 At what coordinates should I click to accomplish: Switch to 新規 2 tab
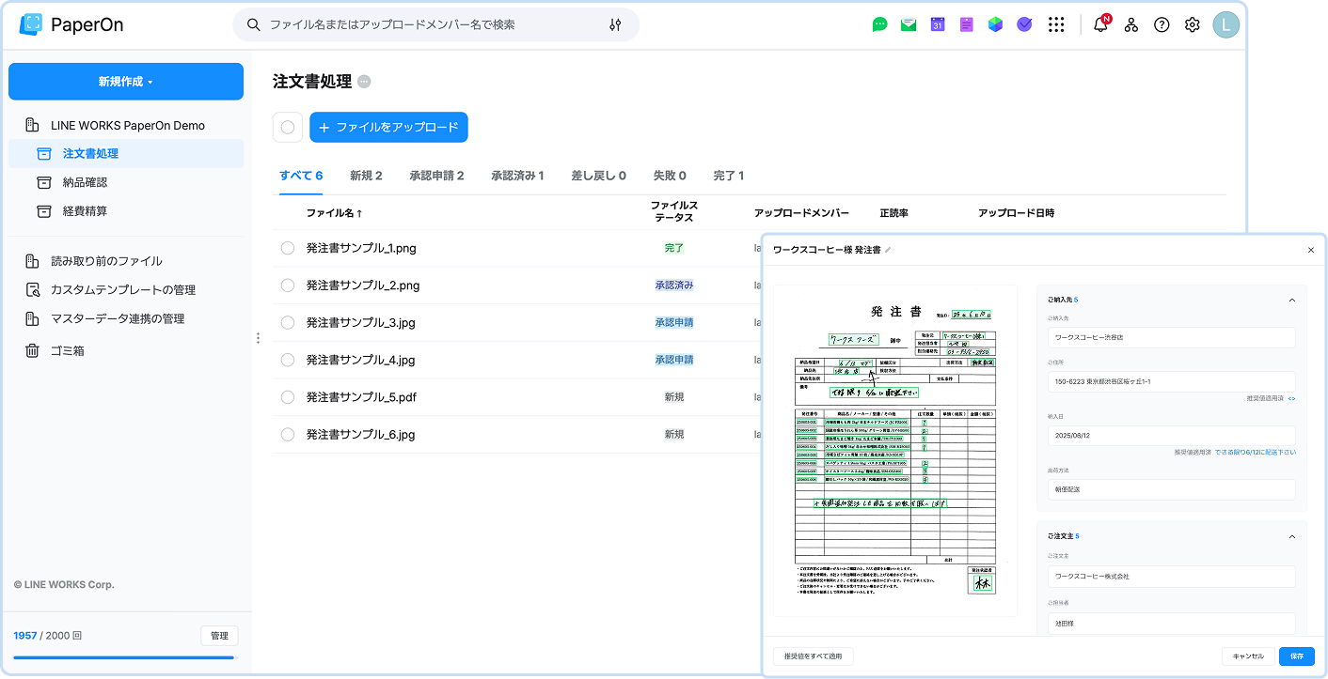coord(366,176)
